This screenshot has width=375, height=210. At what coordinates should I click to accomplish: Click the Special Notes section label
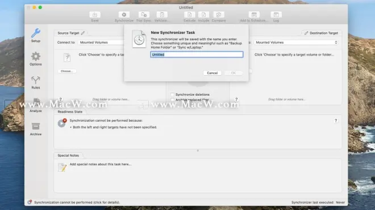(68, 155)
